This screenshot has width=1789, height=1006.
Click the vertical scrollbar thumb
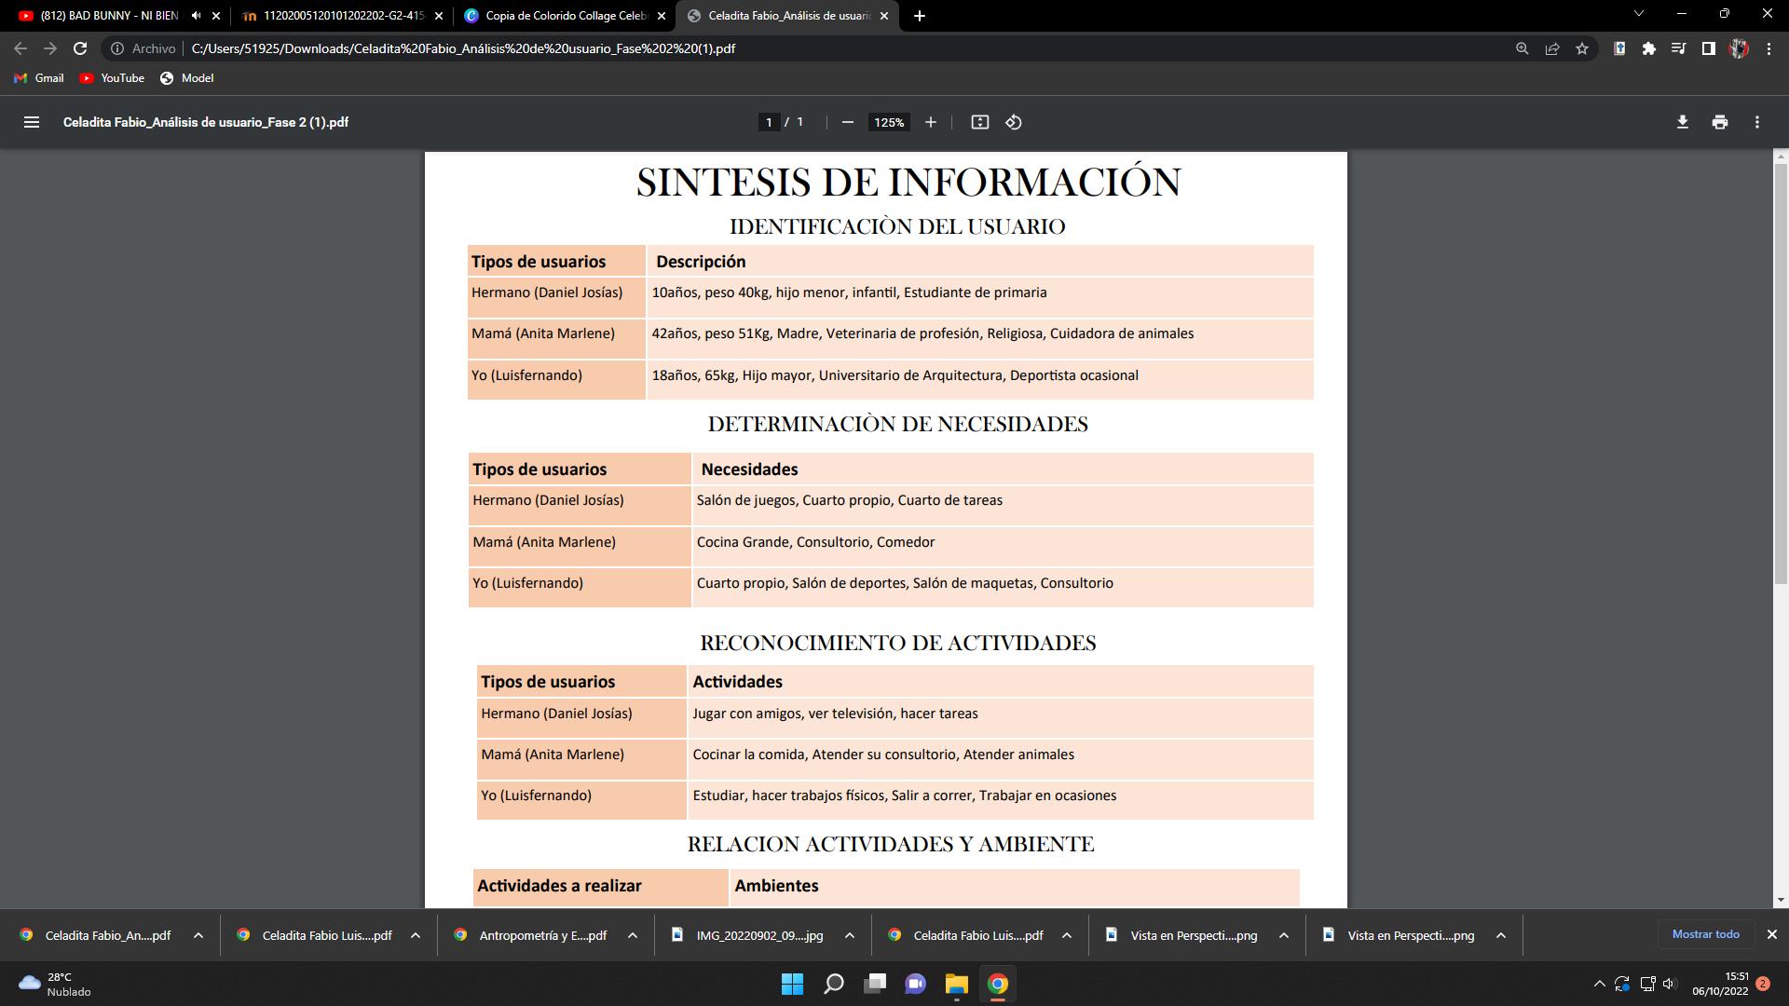coord(1781,373)
